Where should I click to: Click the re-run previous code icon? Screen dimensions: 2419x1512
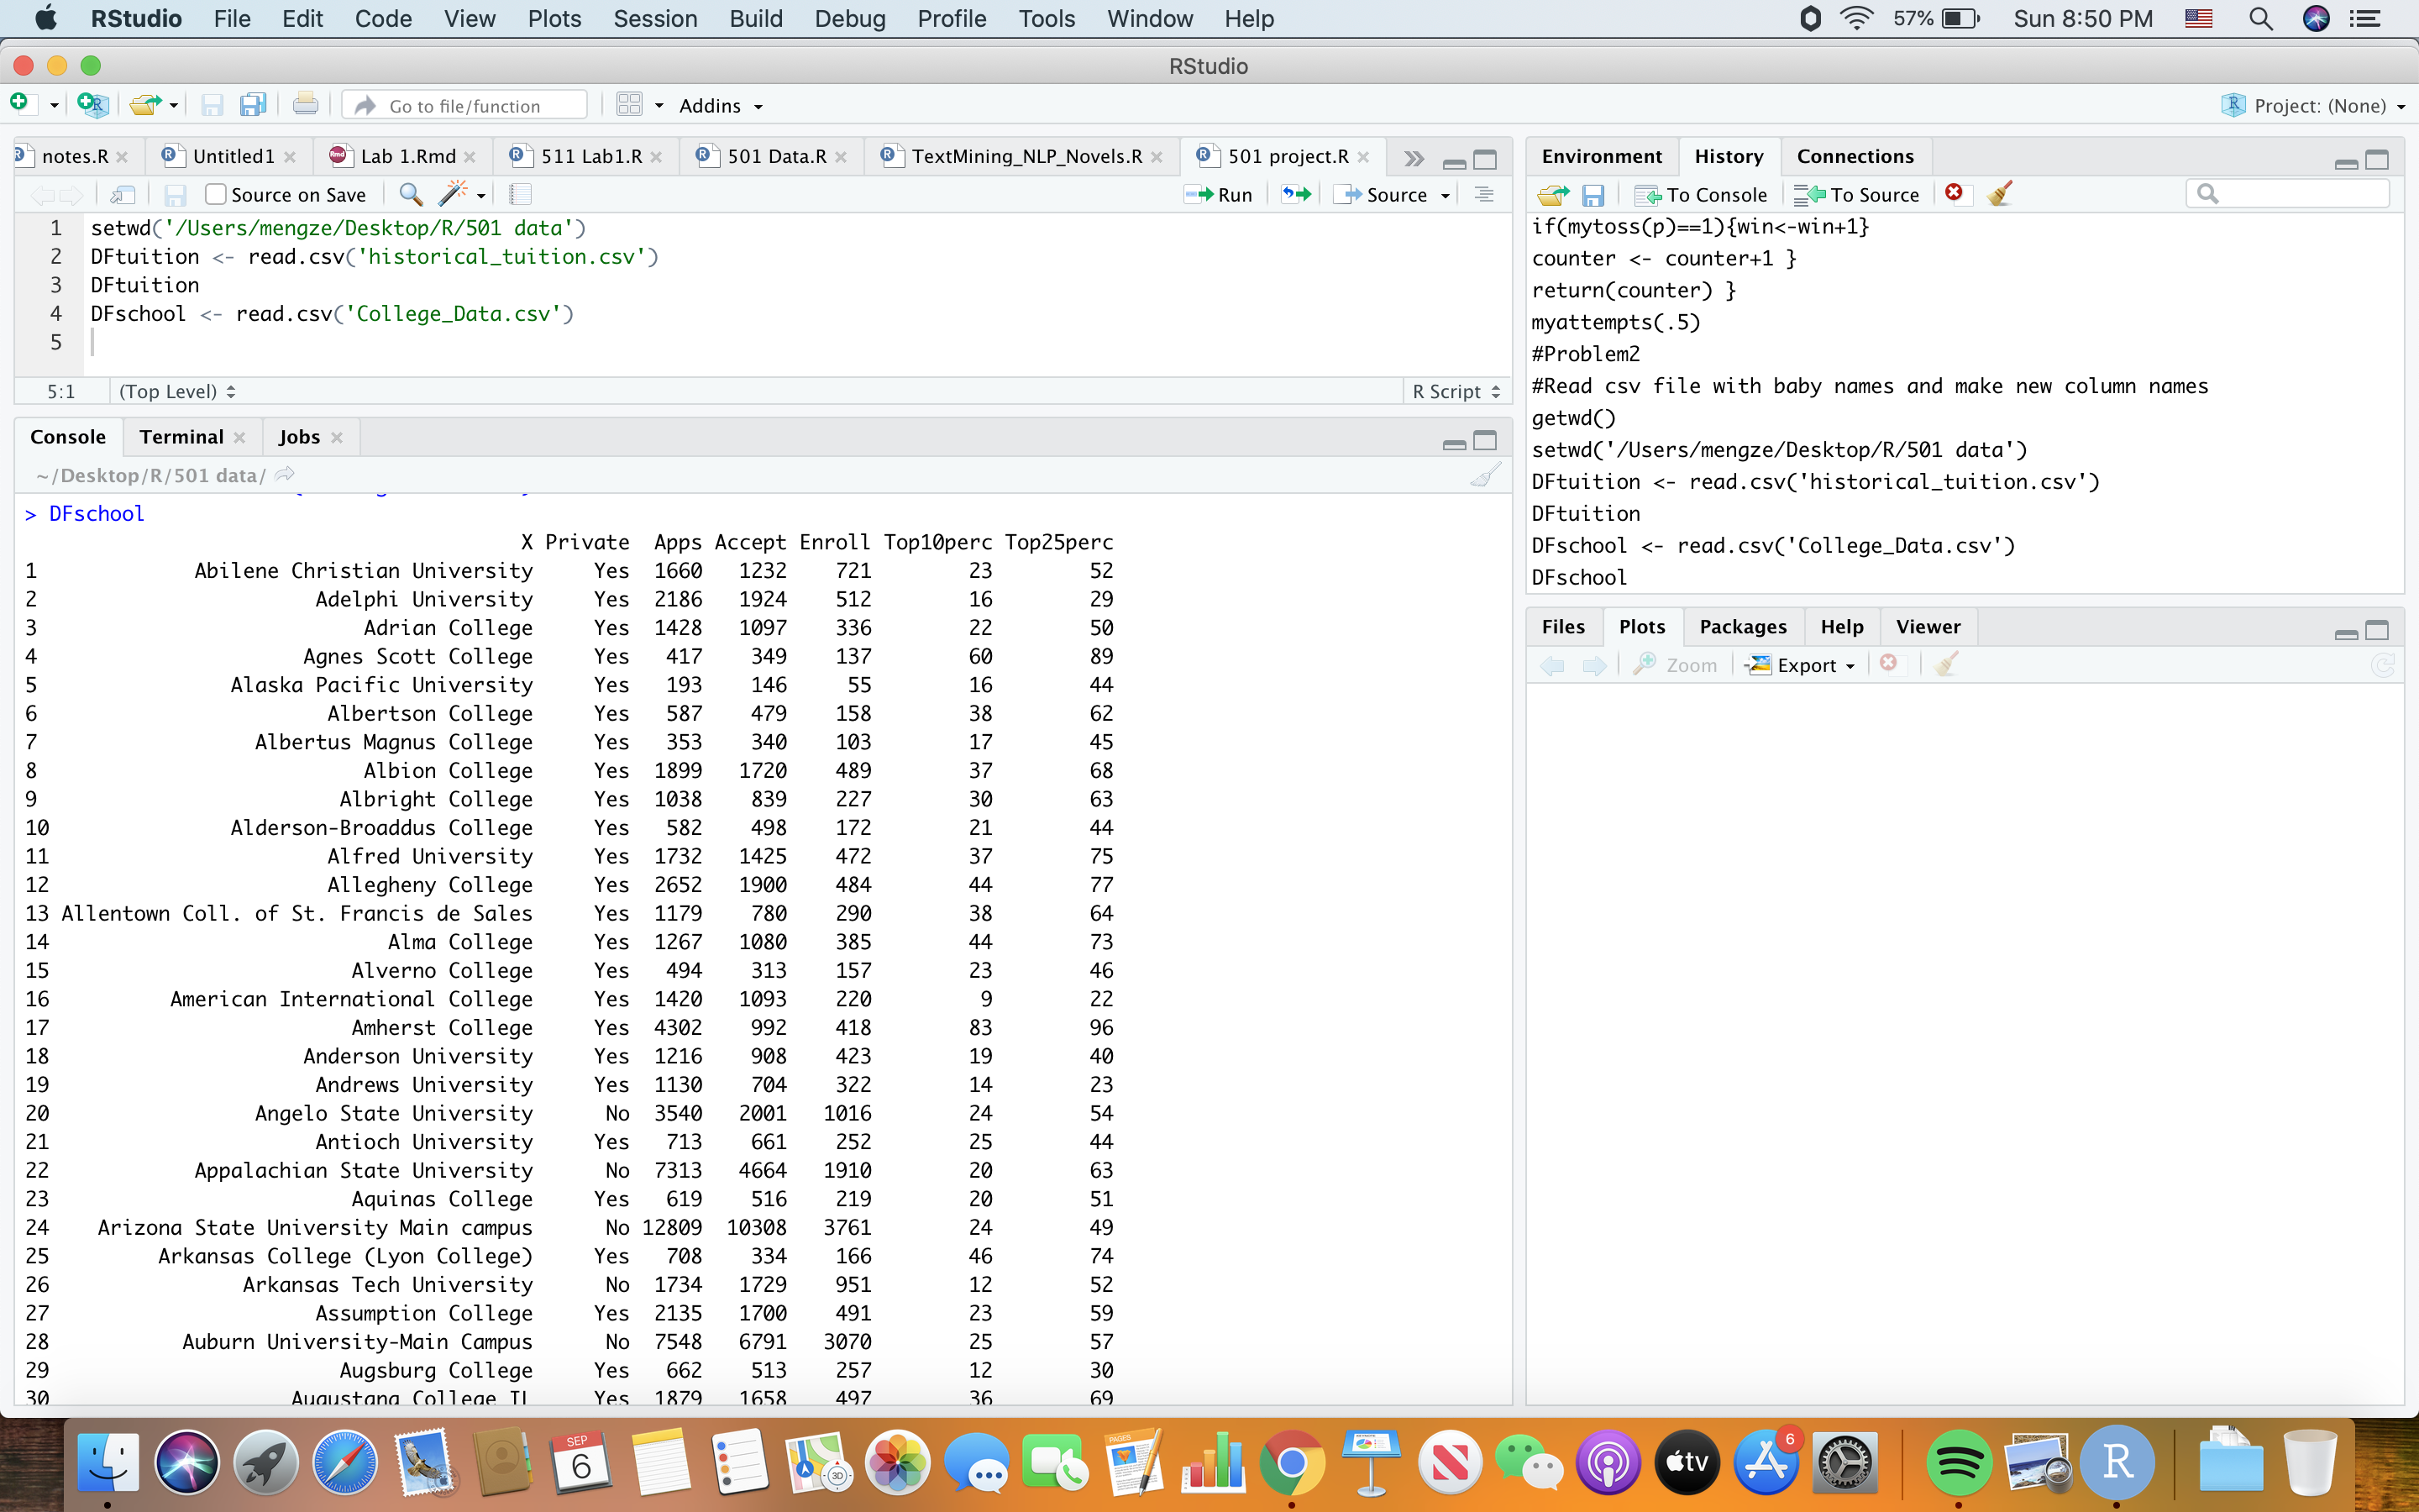click(1297, 194)
